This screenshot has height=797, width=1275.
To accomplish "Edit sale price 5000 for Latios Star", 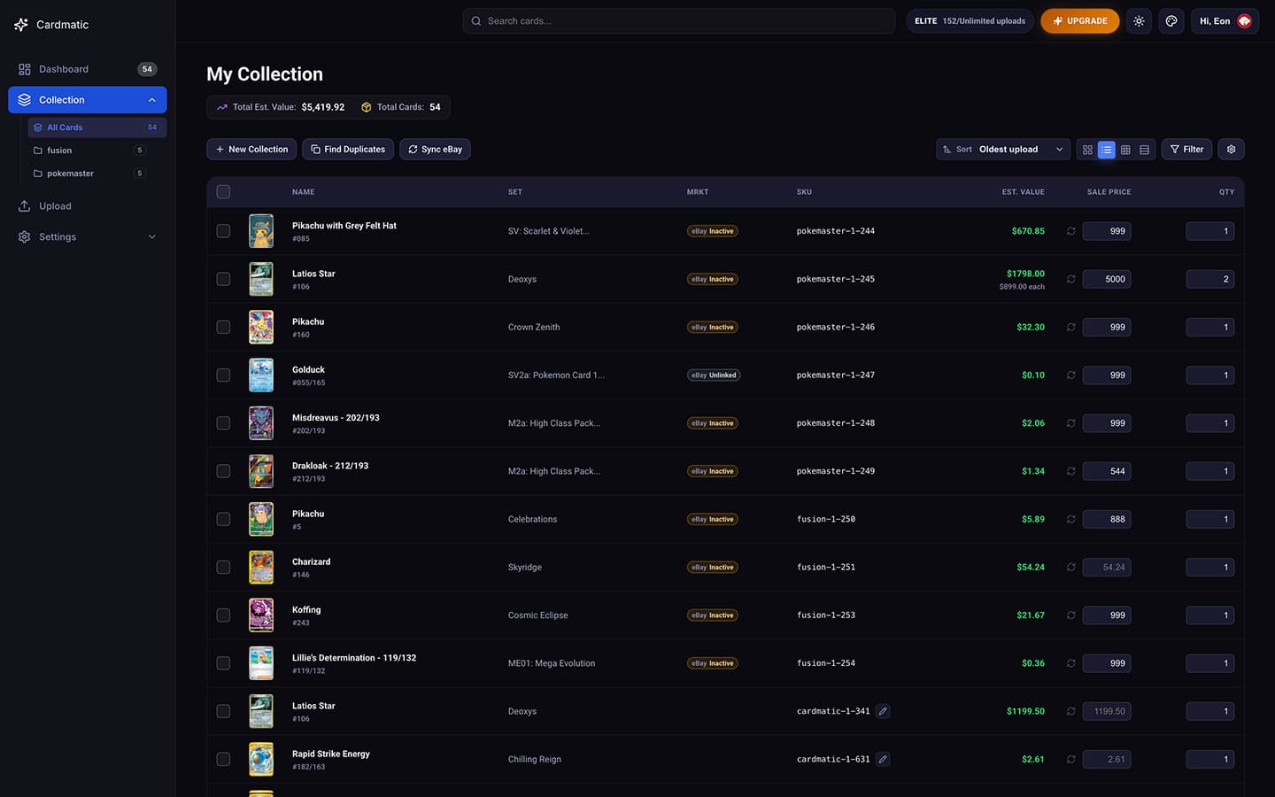I will click(x=1107, y=279).
